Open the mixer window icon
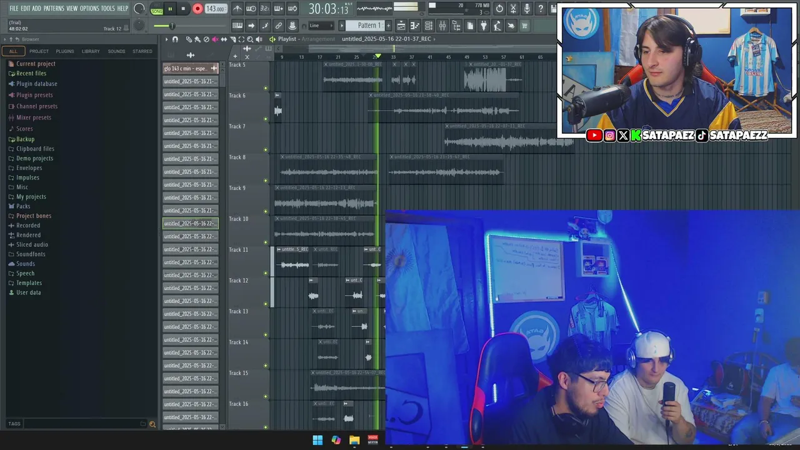This screenshot has width=800, height=450. [442, 26]
